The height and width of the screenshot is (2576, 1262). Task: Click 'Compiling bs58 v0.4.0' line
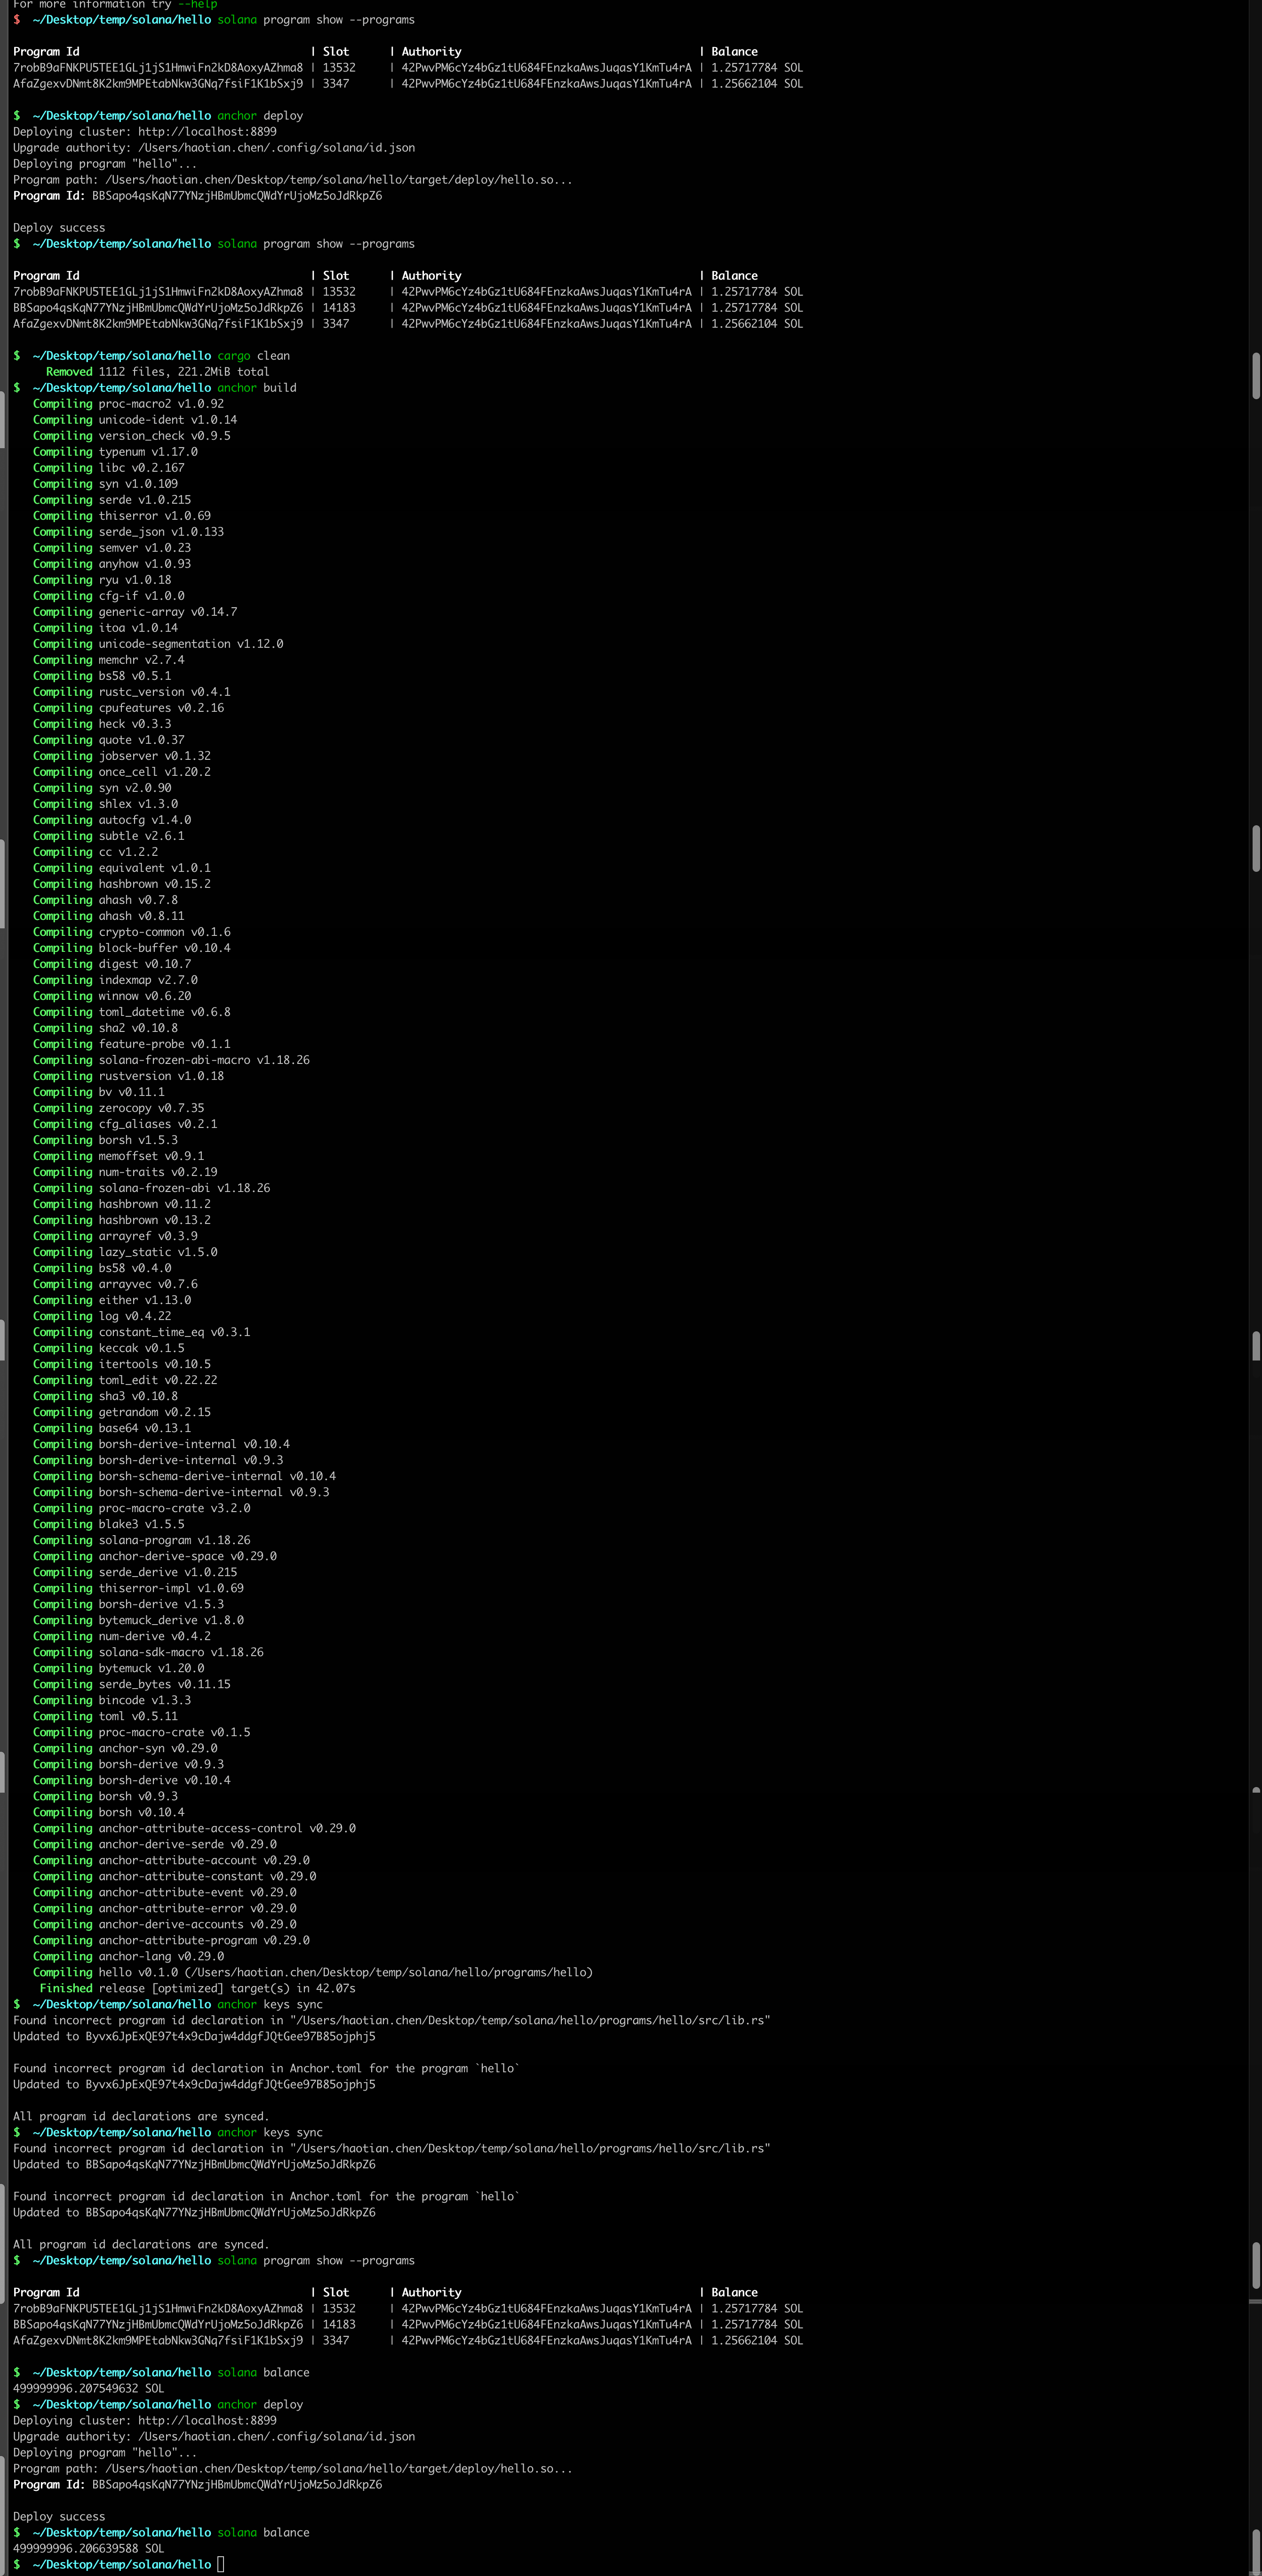point(102,1268)
